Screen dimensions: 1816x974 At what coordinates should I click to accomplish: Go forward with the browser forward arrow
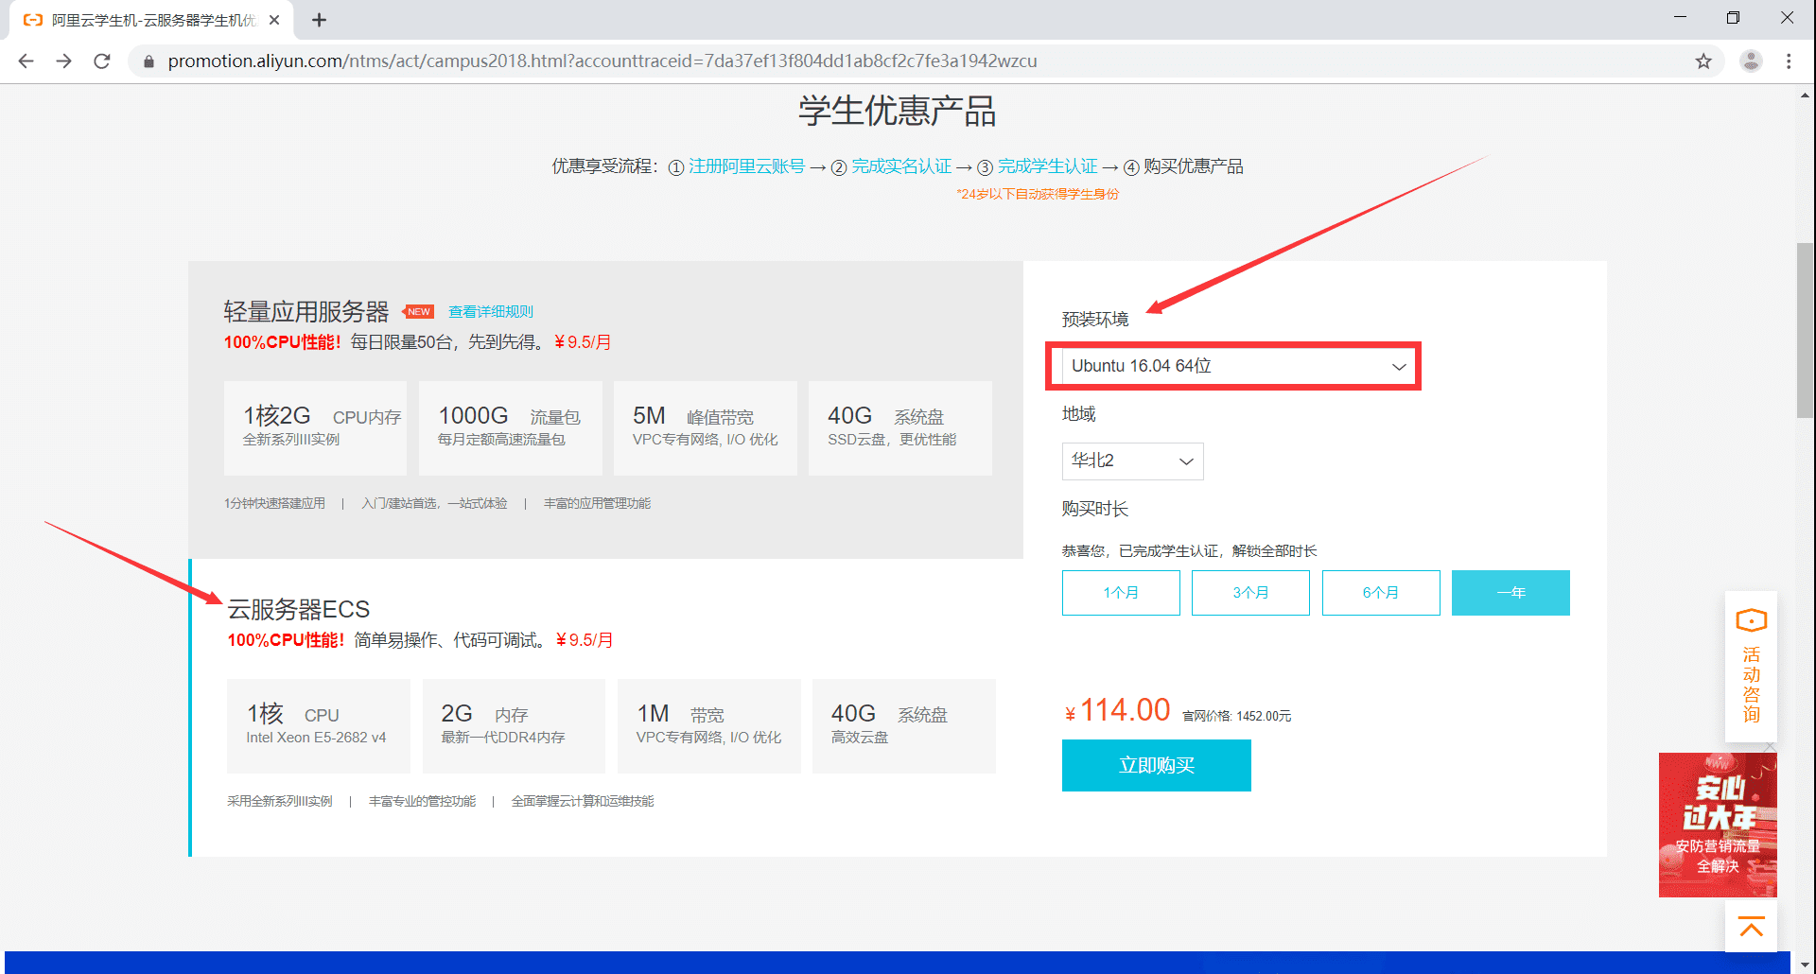(x=63, y=61)
